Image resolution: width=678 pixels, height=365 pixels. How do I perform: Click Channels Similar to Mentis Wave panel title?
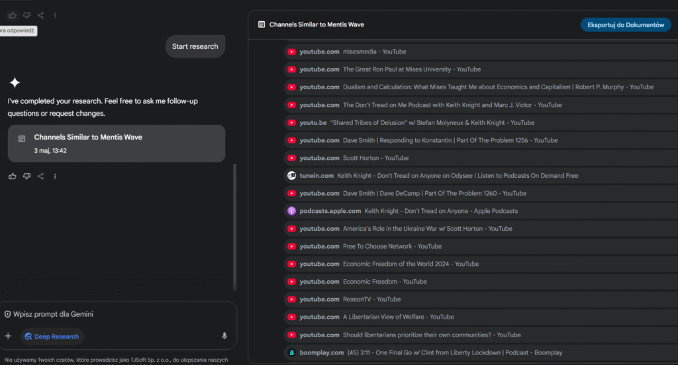[x=316, y=24]
